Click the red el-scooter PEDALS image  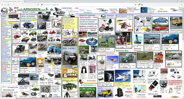point(56,24)
